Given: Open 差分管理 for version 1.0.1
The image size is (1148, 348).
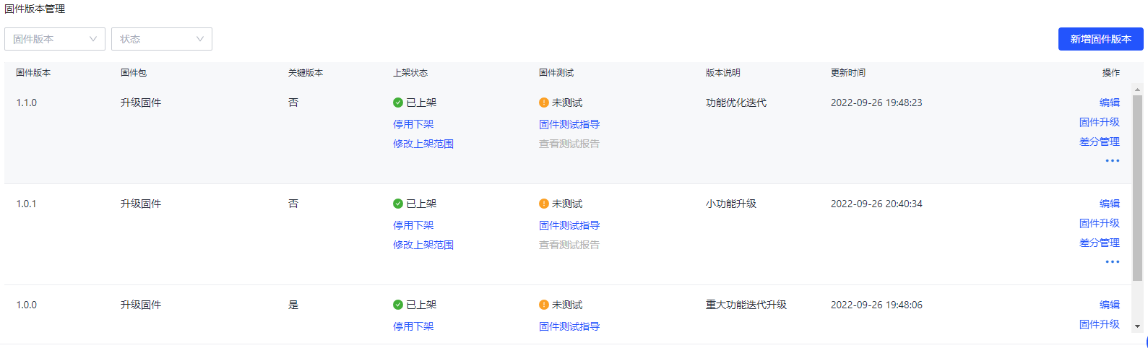Looking at the screenshot, I should tap(1100, 243).
